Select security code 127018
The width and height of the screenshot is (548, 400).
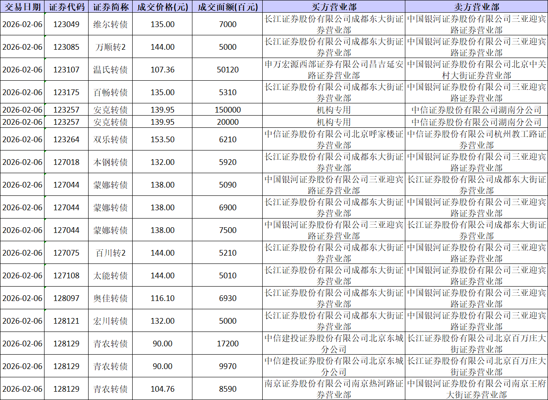(66, 162)
